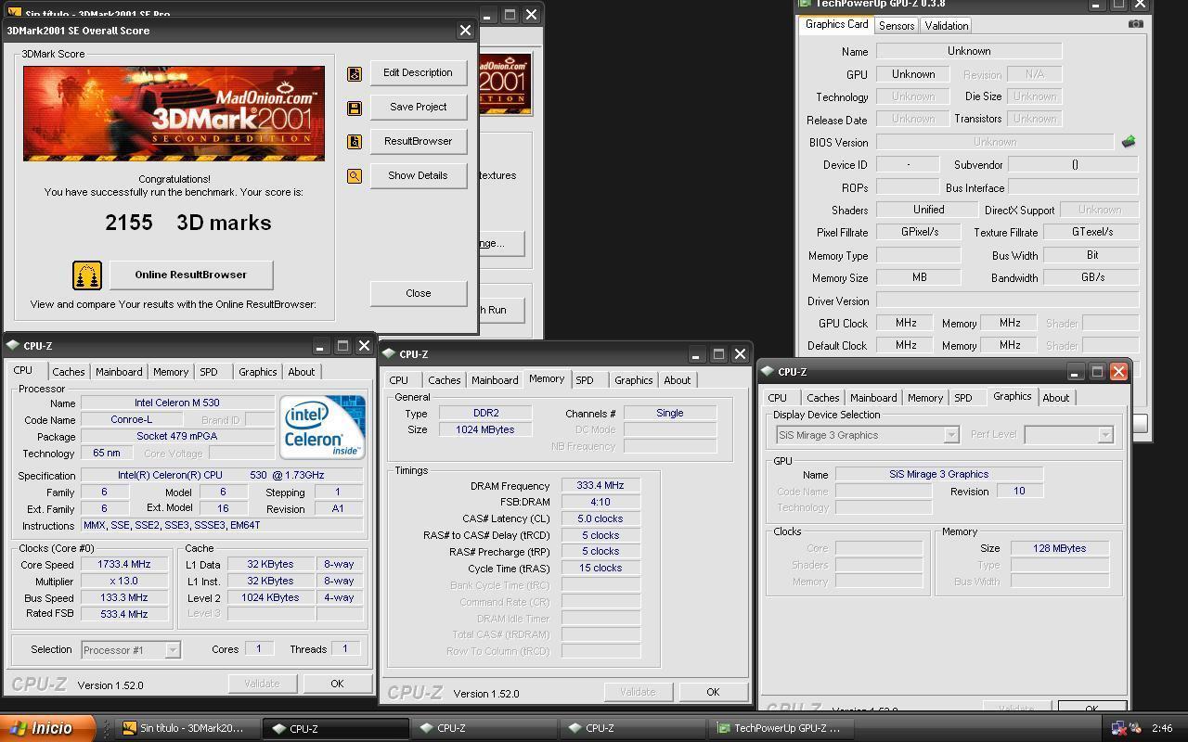This screenshot has height=742, width=1188.
Task: Click CAS# Latency 5.0 clocks value
Action: click(x=600, y=518)
